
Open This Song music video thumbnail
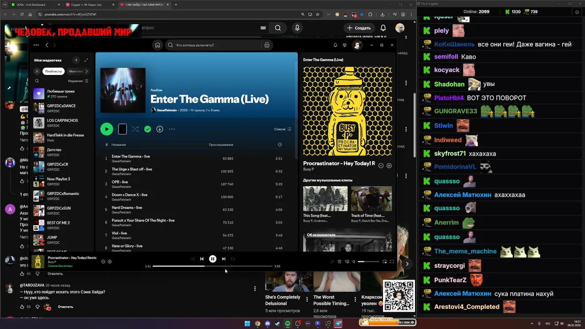(325, 198)
